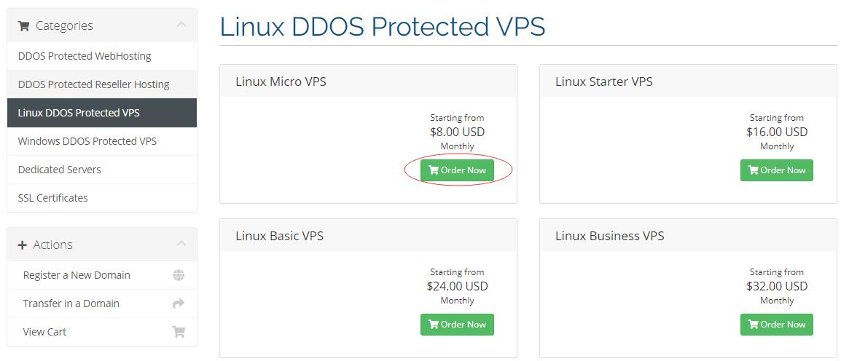Order the Linux Starter VPS plan

click(777, 170)
